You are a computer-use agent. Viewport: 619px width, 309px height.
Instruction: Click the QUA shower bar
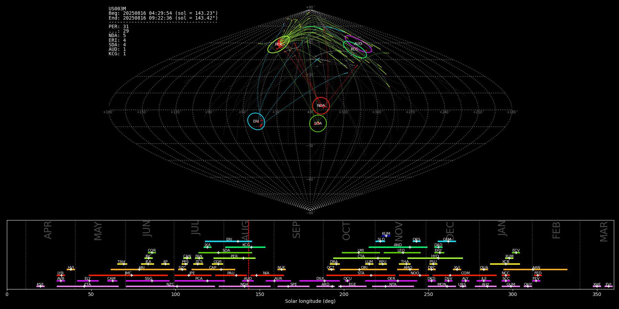(x=484, y=270)
